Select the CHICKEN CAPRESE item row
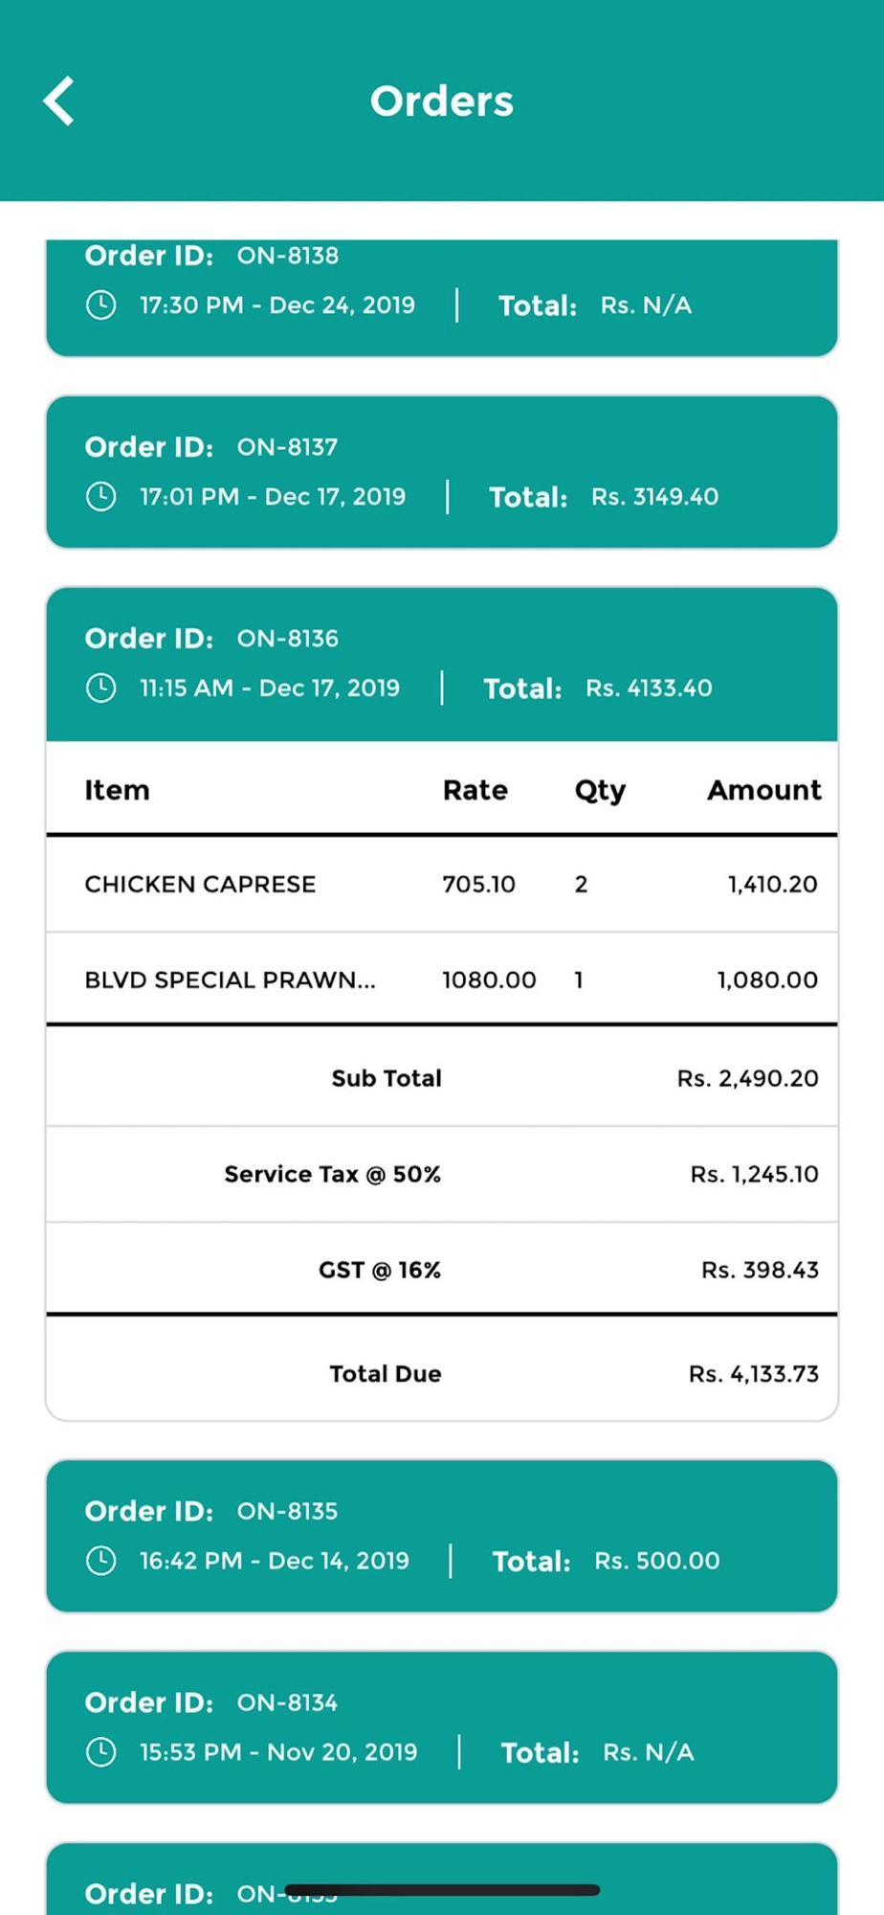This screenshot has height=1915, width=884. [x=442, y=884]
